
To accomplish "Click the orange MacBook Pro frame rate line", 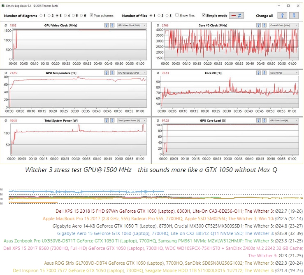I will click(x=33, y=202).
